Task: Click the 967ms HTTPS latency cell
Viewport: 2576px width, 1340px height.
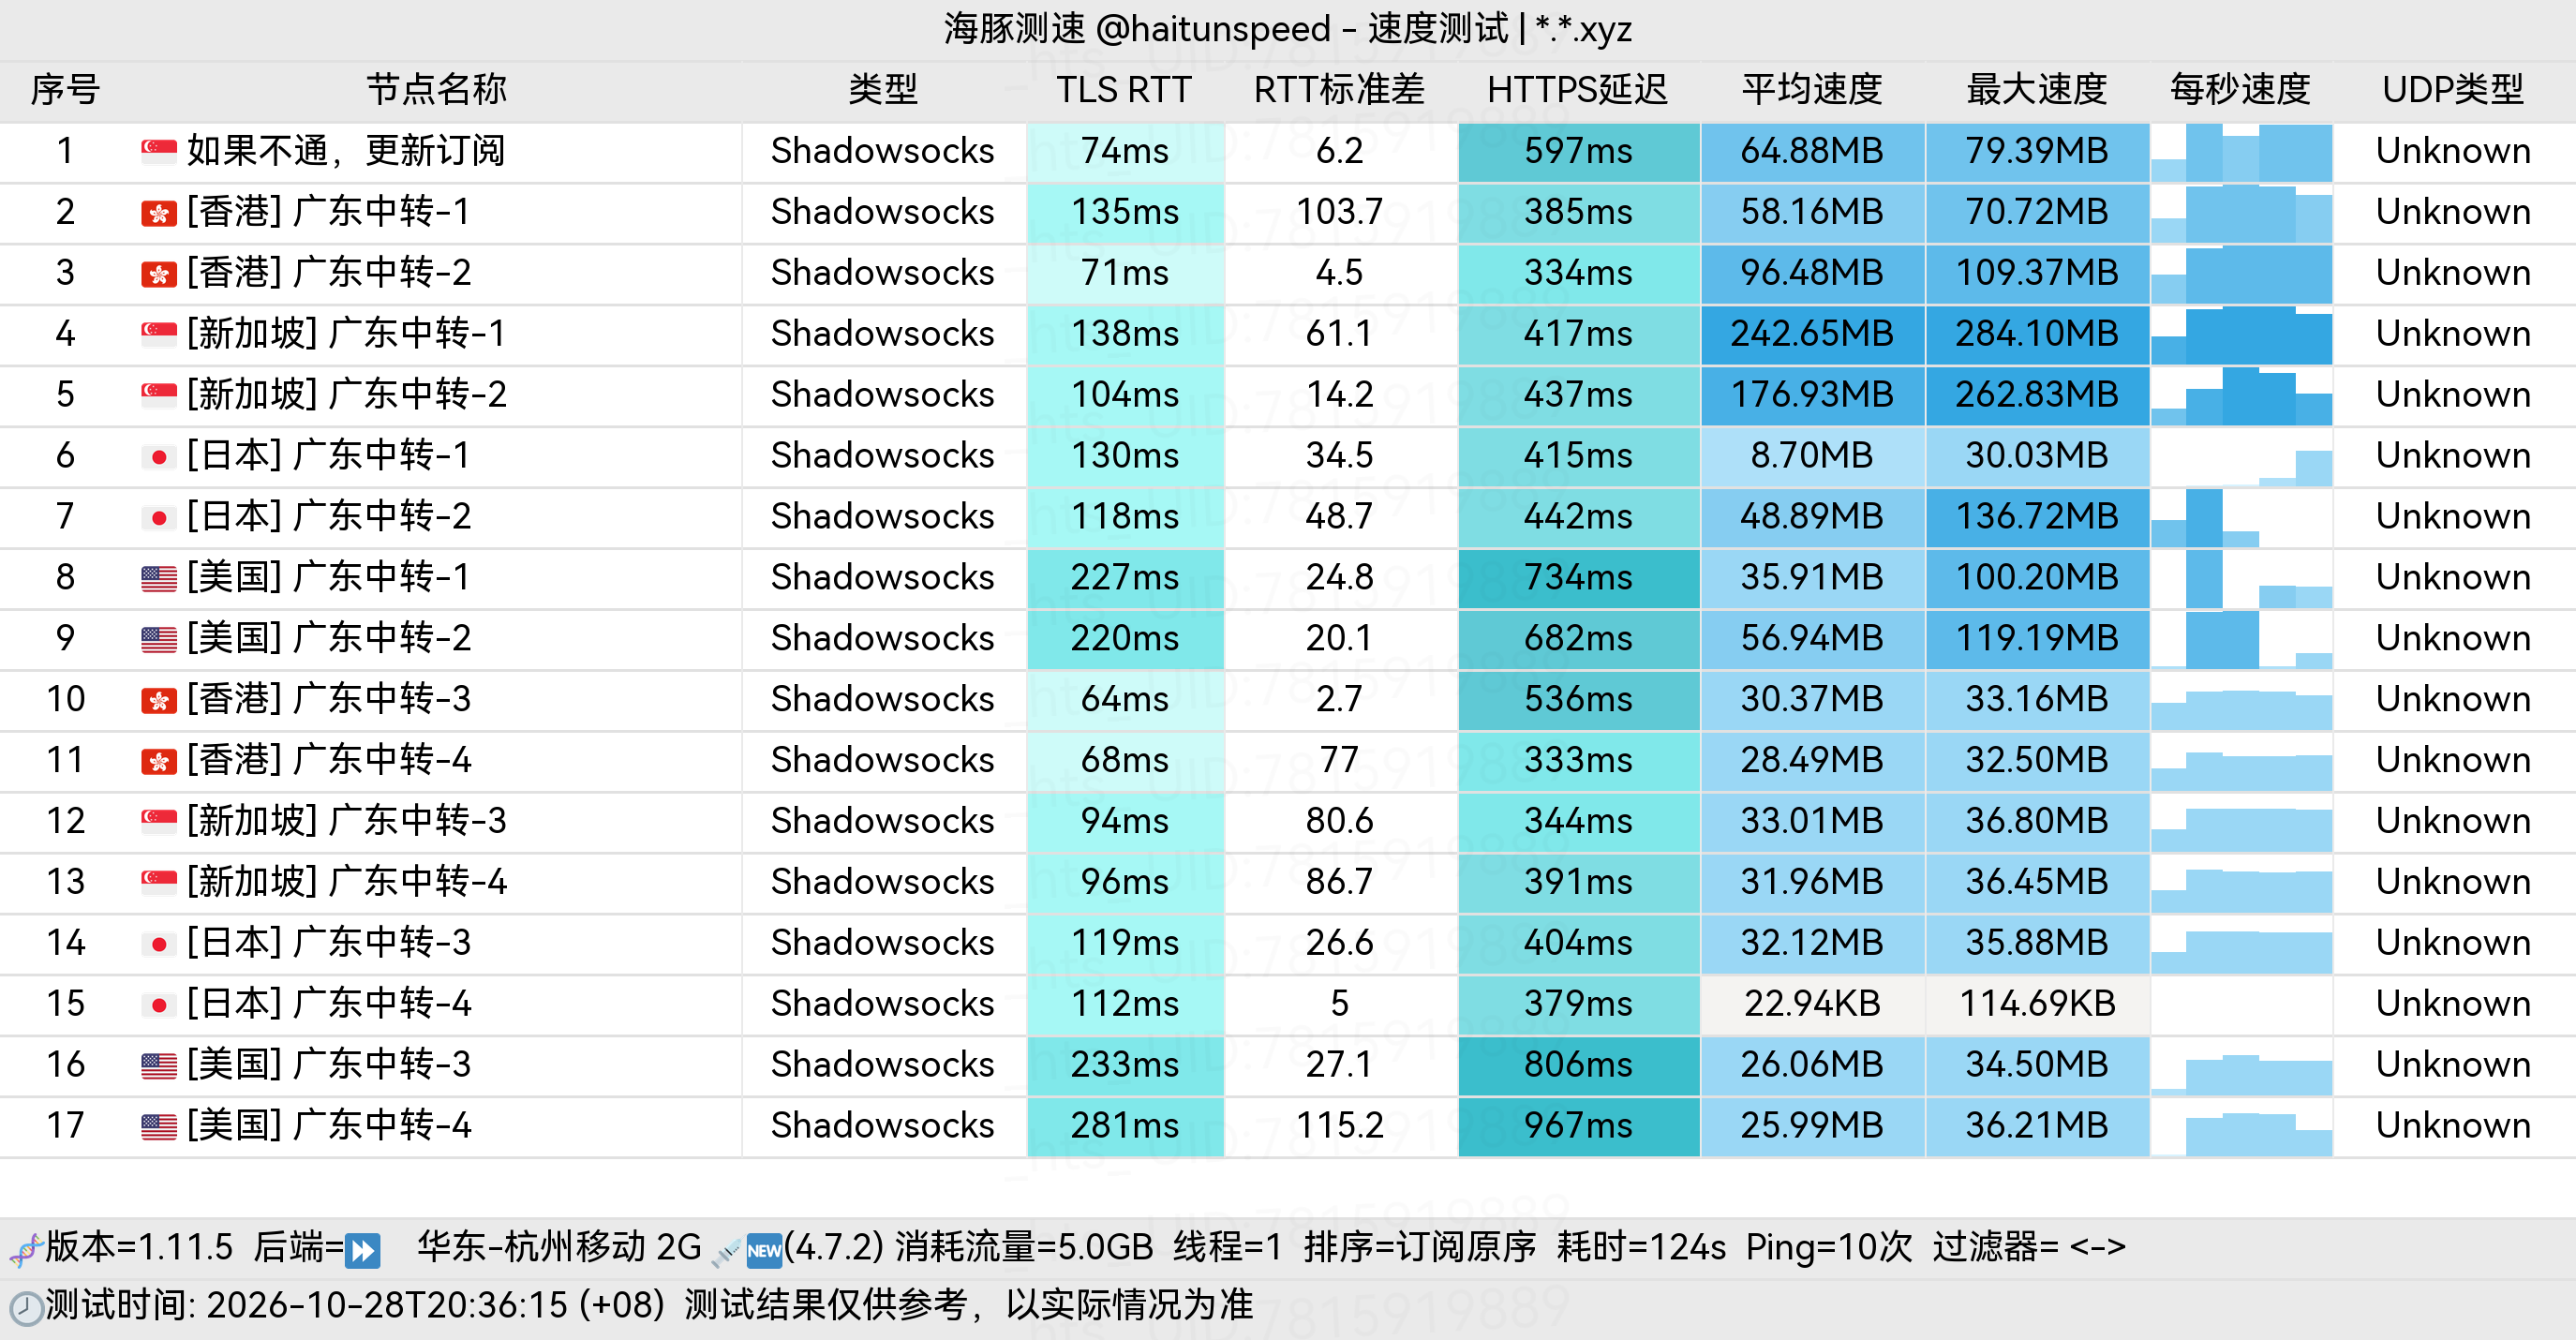Action: (1578, 1126)
